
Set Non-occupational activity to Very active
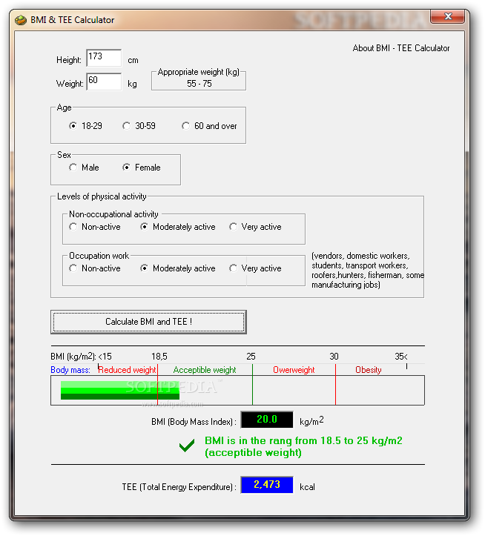[255, 227]
